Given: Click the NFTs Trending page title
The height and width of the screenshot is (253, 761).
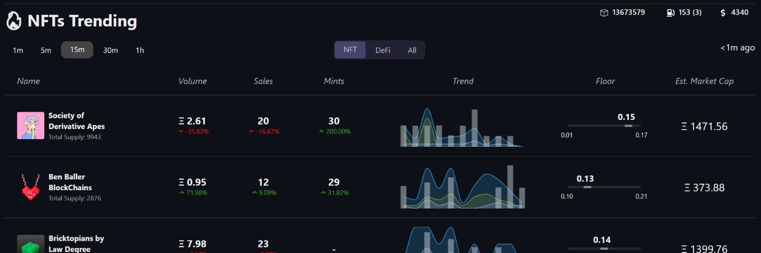Looking at the screenshot, I should point(82,21).
